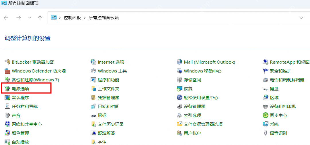The width and height of the screenshot is (310, 145).
Task: Click the 用户帐户 icon
Action: pos(179,133)
